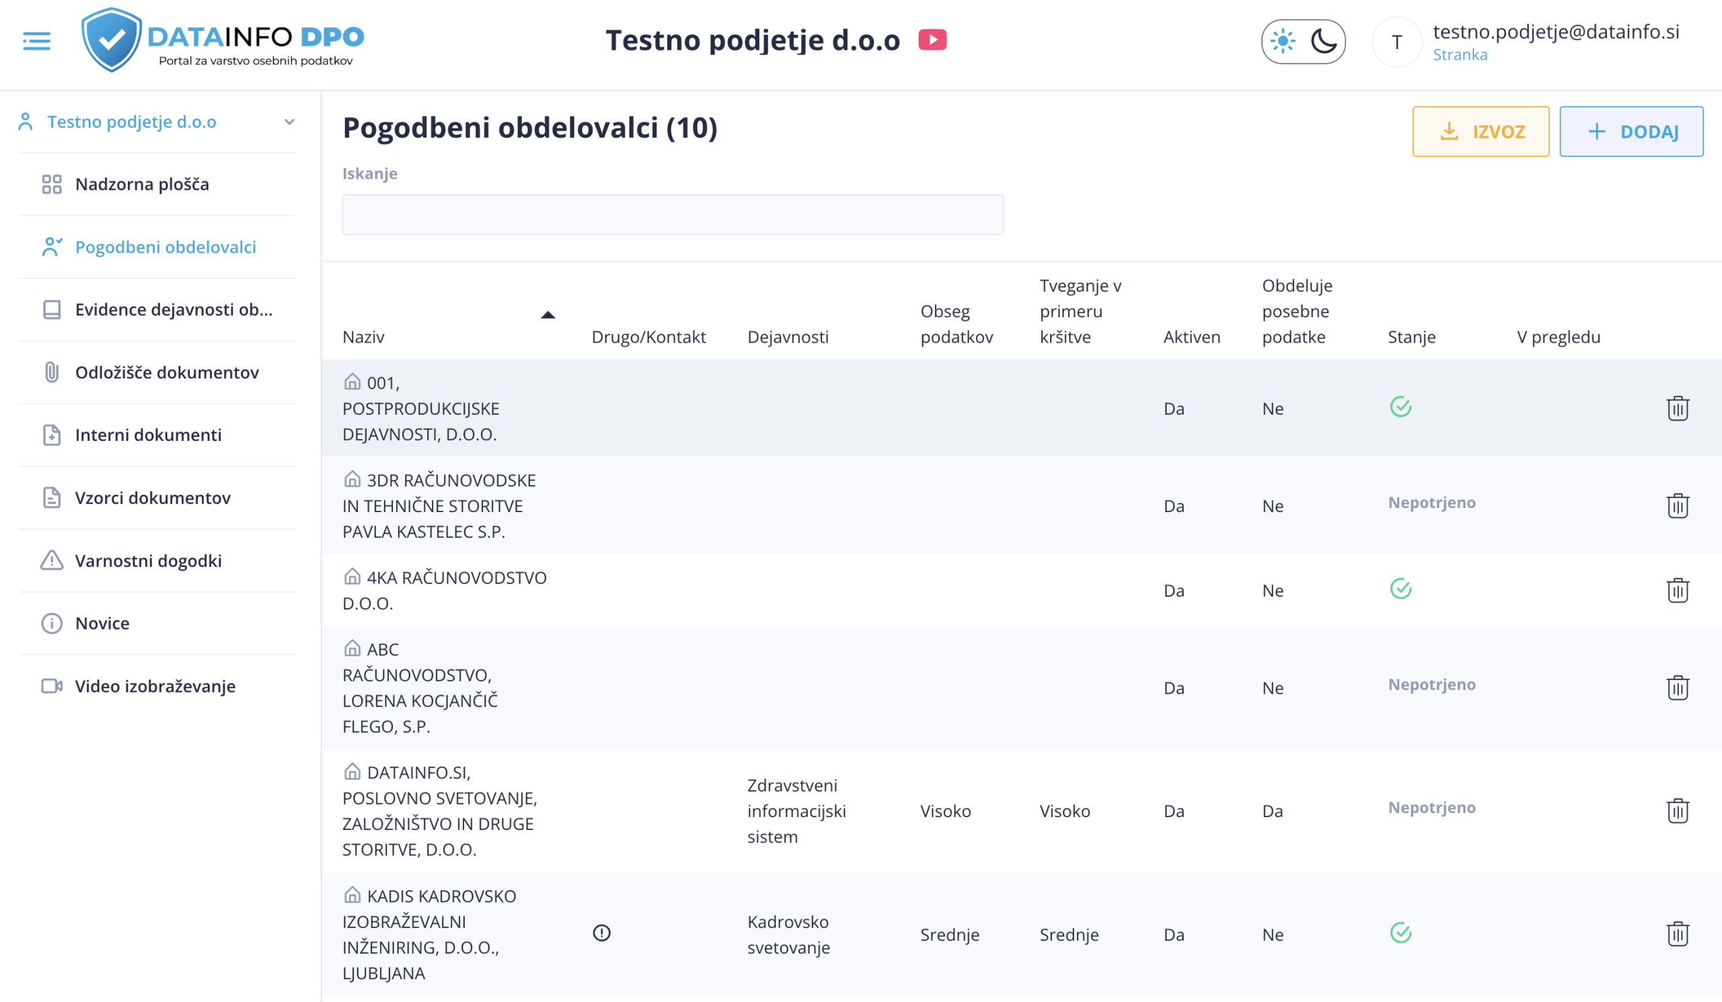
Task: Open the user avatar T circle
Action: coord(1396,42)
